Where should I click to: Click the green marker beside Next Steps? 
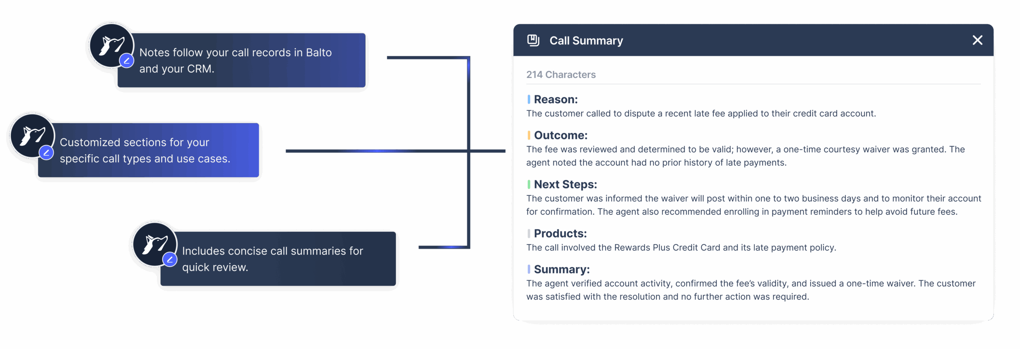(x=529, y=184)
